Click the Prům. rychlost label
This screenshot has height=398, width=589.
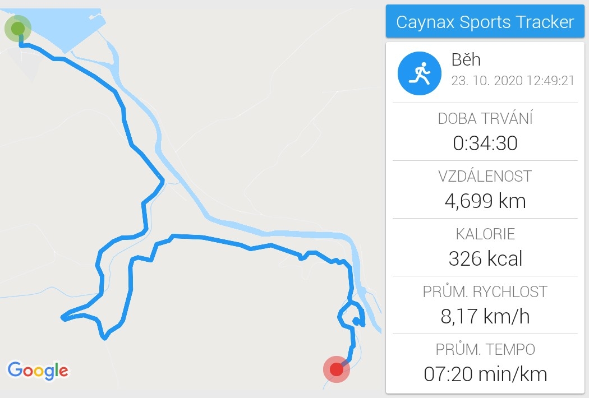(x=485, y=291)
